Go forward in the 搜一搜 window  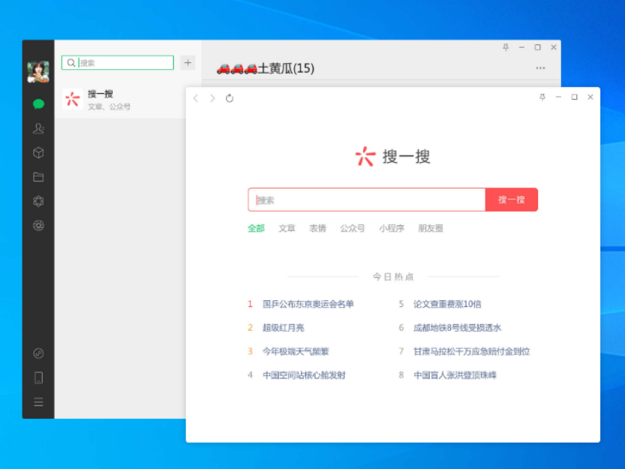[212, 98]
